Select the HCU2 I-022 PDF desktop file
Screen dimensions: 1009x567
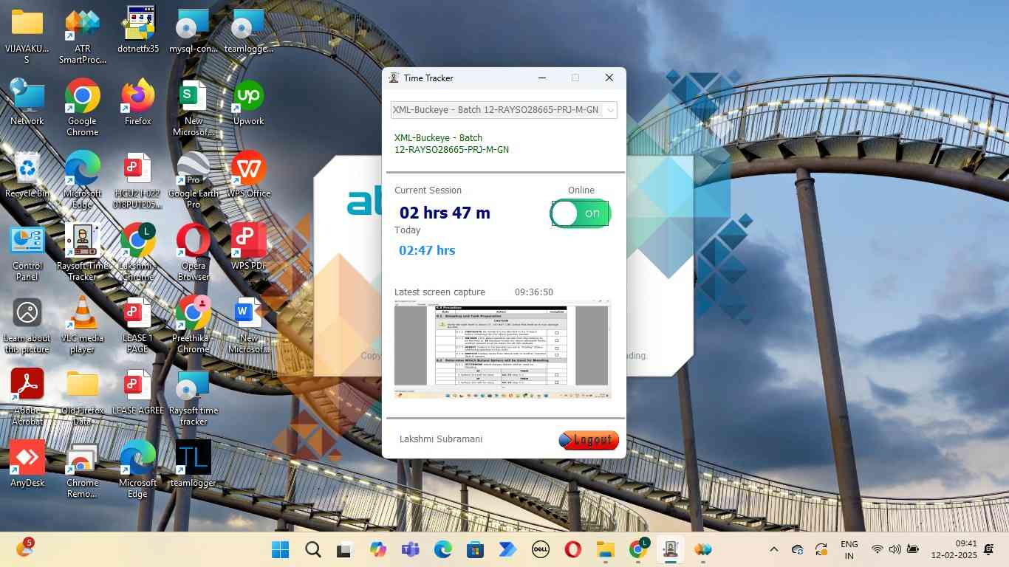pos(138,180)
